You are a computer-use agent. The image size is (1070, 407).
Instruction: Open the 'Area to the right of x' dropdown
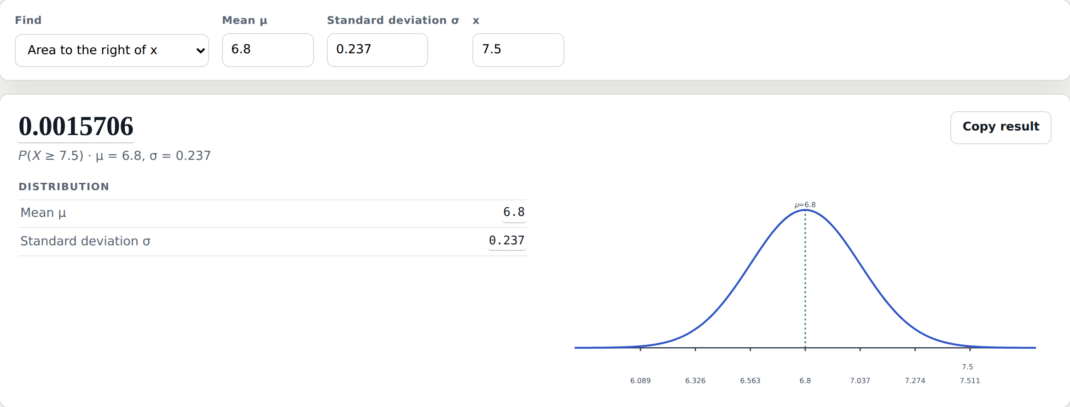tap(112, 51)
